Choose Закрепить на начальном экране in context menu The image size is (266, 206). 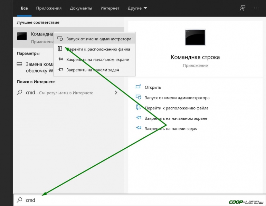(x=97, y=59)
